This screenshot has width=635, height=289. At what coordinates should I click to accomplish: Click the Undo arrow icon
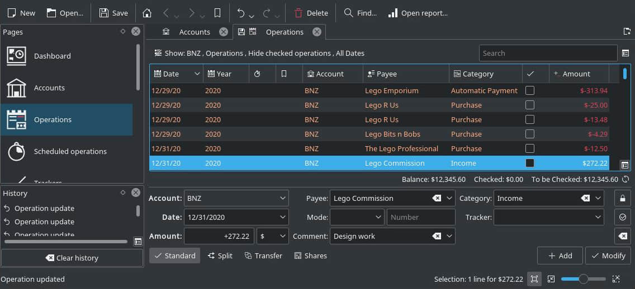point(241,13)
